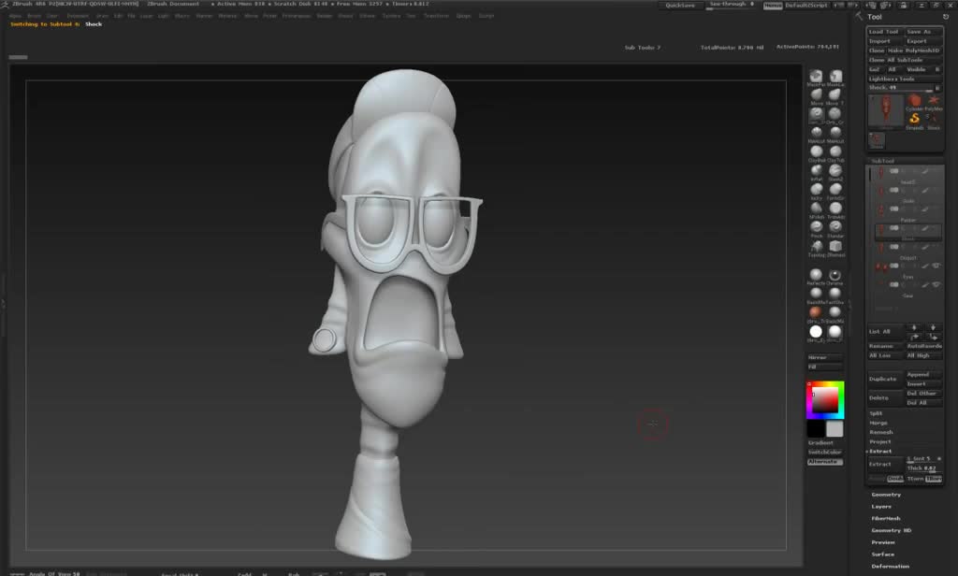Image resolution: width=958 pixels, height=576 pixels.
Task: Select subtool down arrow beside List All
Action: (933, 327)
